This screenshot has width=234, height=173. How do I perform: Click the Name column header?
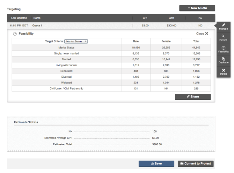click(x=37, y=18)
